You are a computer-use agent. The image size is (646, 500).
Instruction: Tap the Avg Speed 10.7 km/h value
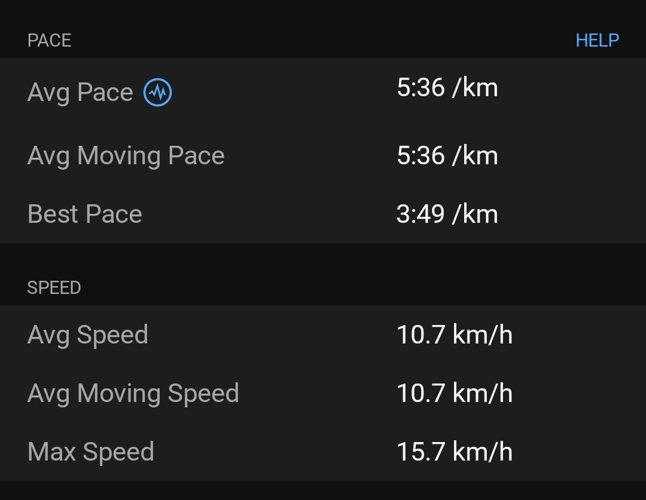pos(454,335)
